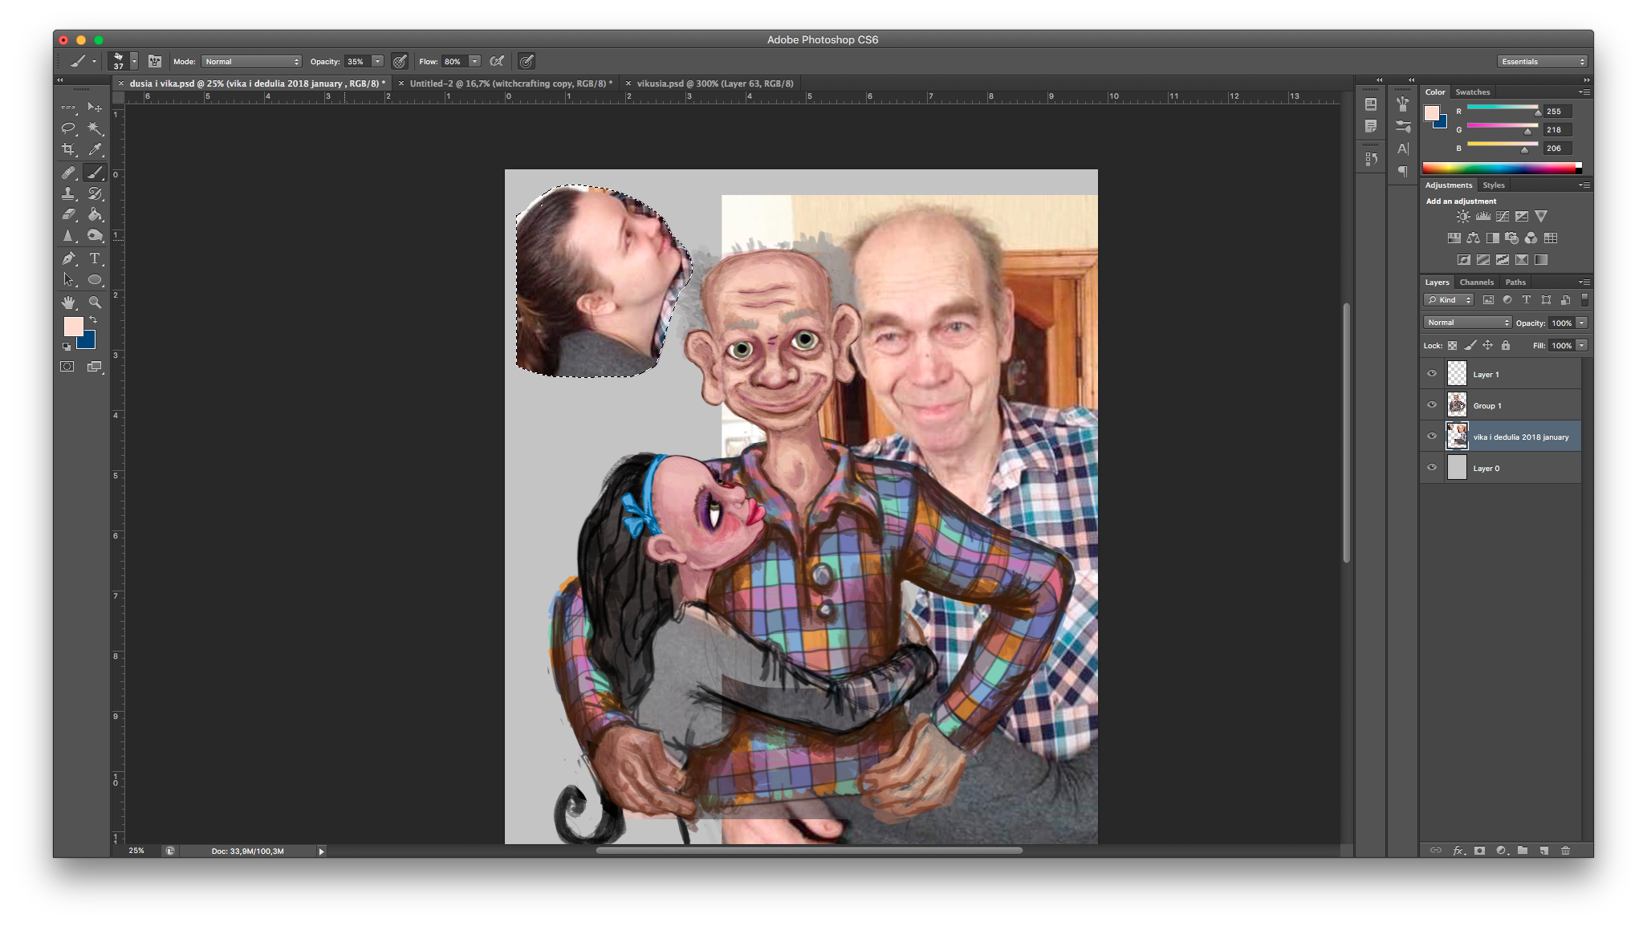Select the Eyedropper tool

coord(95,149)
